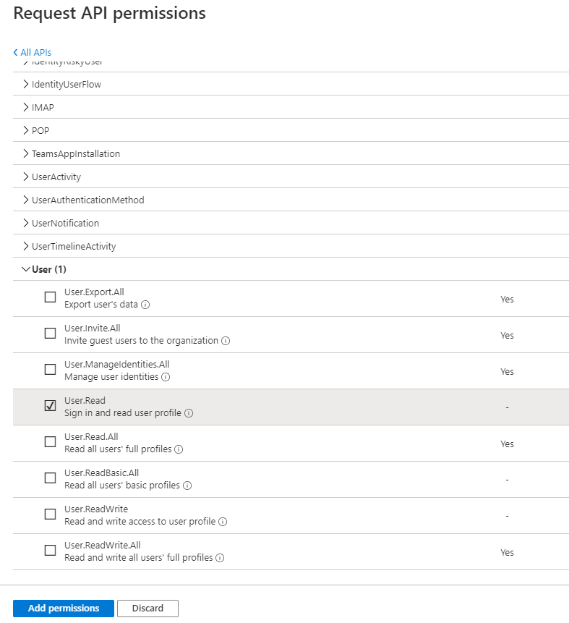The image size is (569, 623).
Task: Go back to All APIs
Action: [x=33, y=52]
